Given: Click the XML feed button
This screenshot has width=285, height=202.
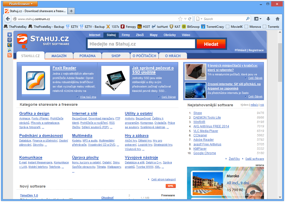Looking at the screenshot, I should click(171, 186).
